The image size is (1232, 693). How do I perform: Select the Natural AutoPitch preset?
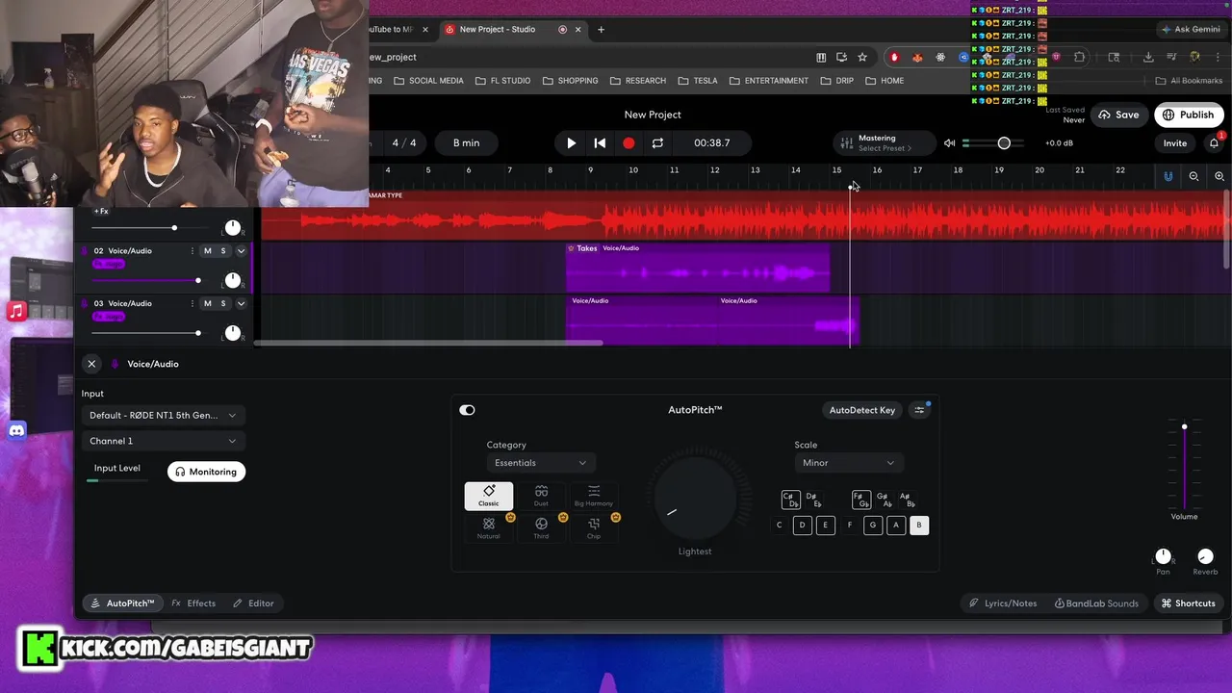point(489,527)
